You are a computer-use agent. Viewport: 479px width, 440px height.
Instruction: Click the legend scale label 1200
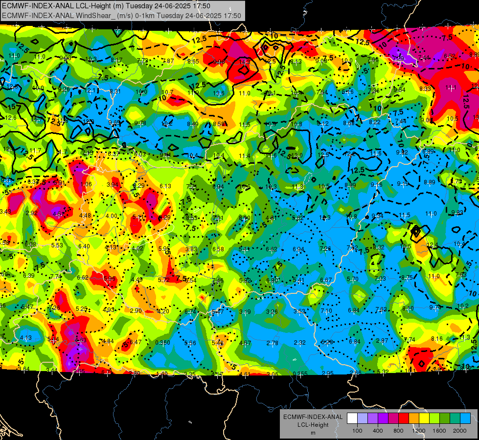pos(419,431)
